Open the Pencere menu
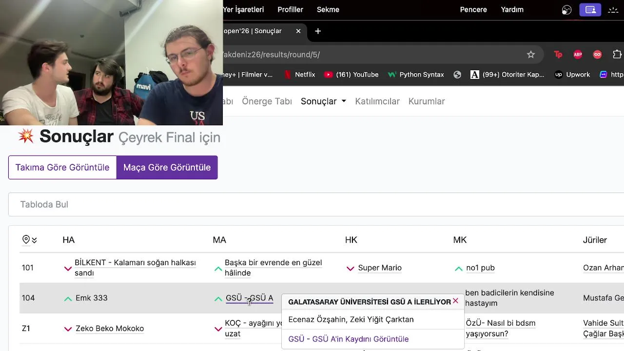624x351 pixels. click(473, 10)
